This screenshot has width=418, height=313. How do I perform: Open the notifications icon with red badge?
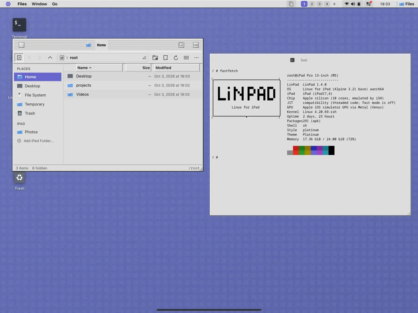point(369,4)
